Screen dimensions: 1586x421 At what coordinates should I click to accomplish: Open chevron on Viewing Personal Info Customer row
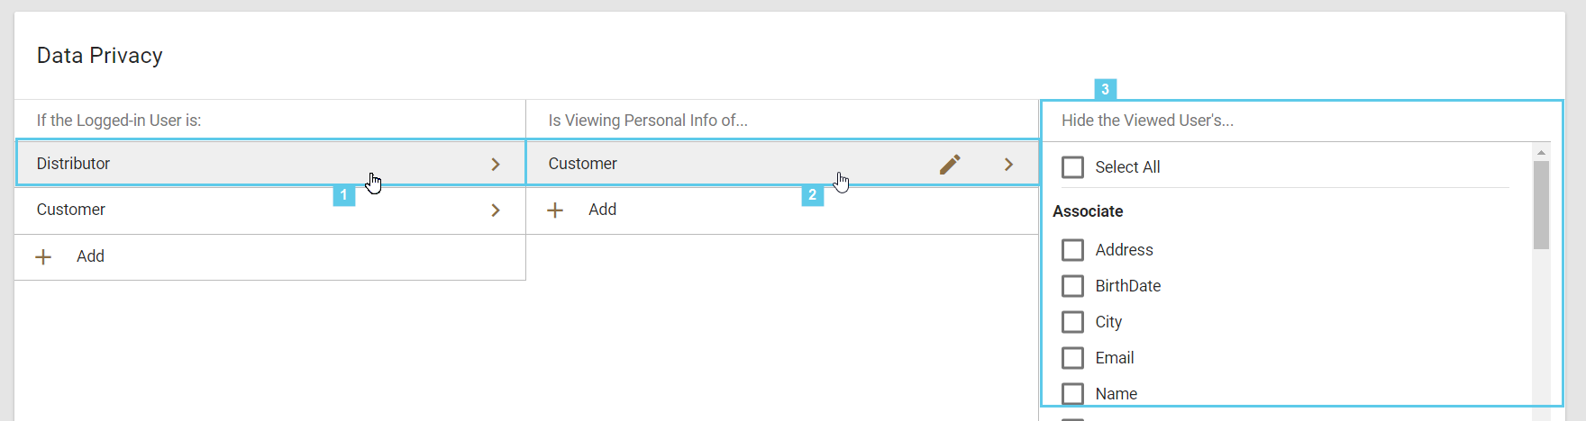1009,165
